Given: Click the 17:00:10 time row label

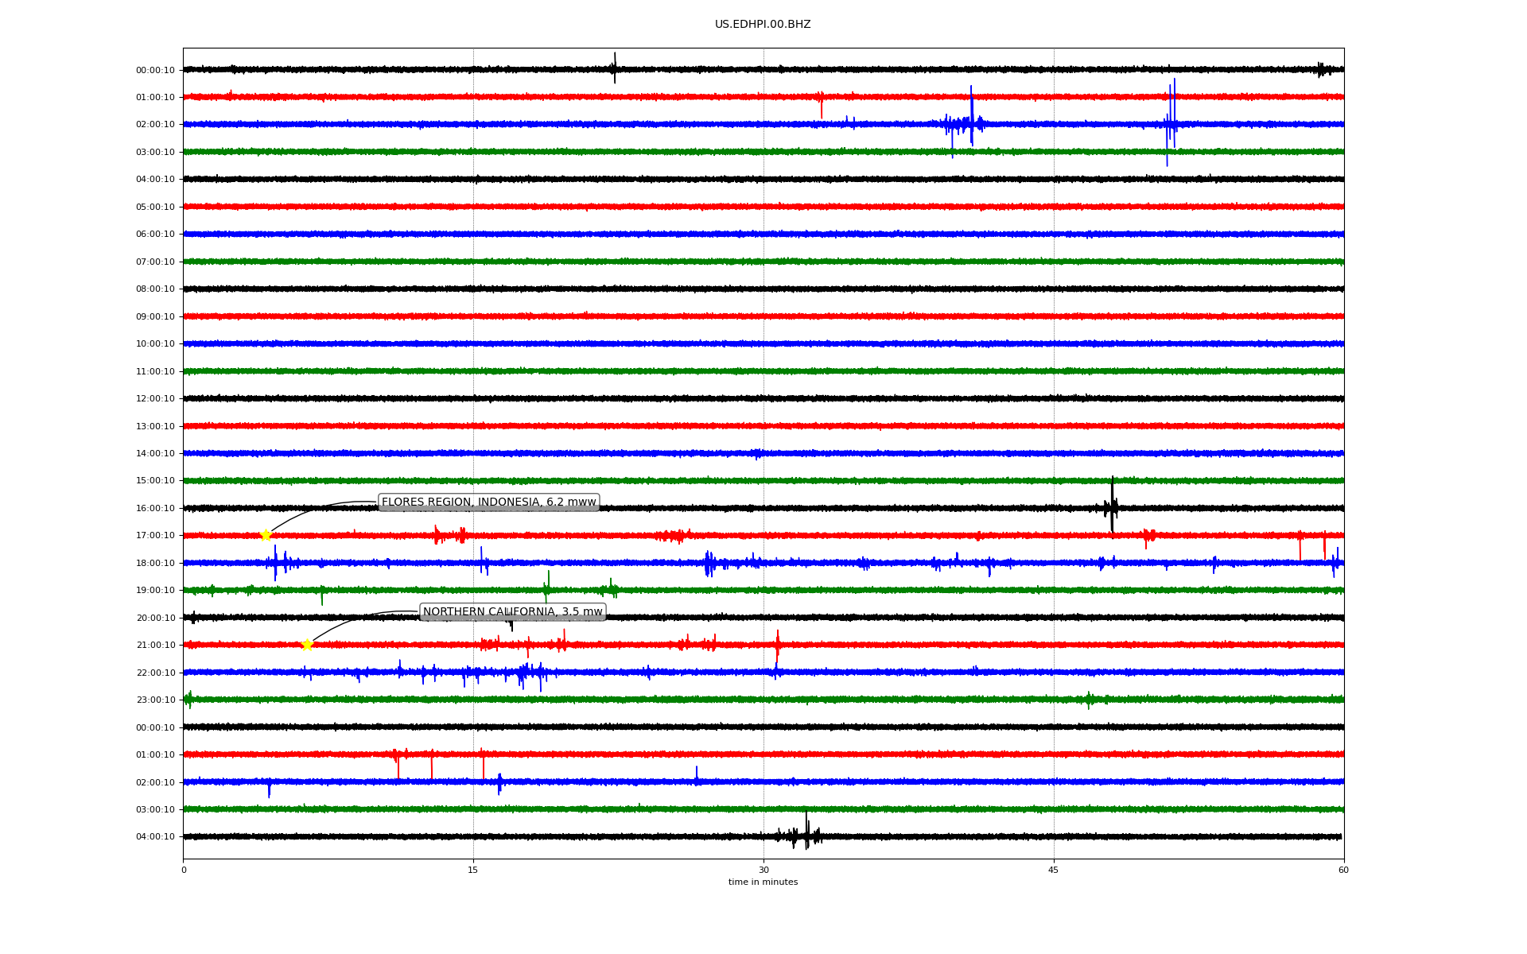Looking at the screenshot, I should pos(155,536).
